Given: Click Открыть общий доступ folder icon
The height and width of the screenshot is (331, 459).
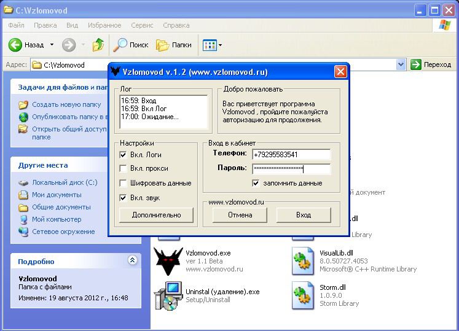Looking at the screenshot, I should pyautogui.click(x=23, y=129).
